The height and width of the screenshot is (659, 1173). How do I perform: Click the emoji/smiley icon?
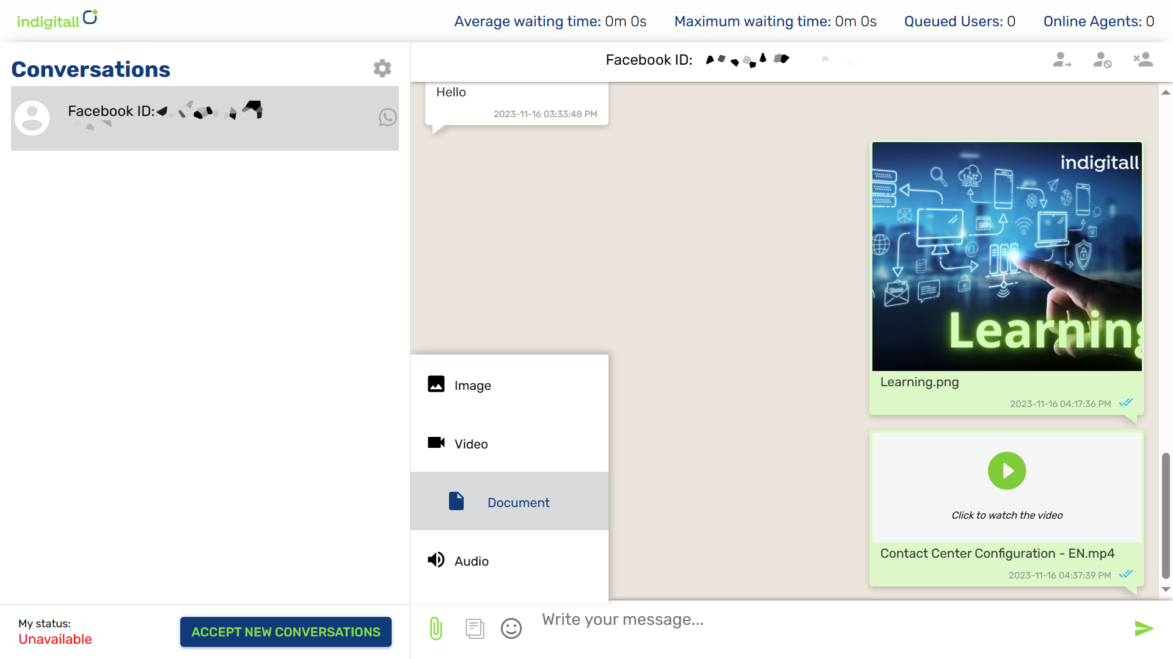coord(511,628)
